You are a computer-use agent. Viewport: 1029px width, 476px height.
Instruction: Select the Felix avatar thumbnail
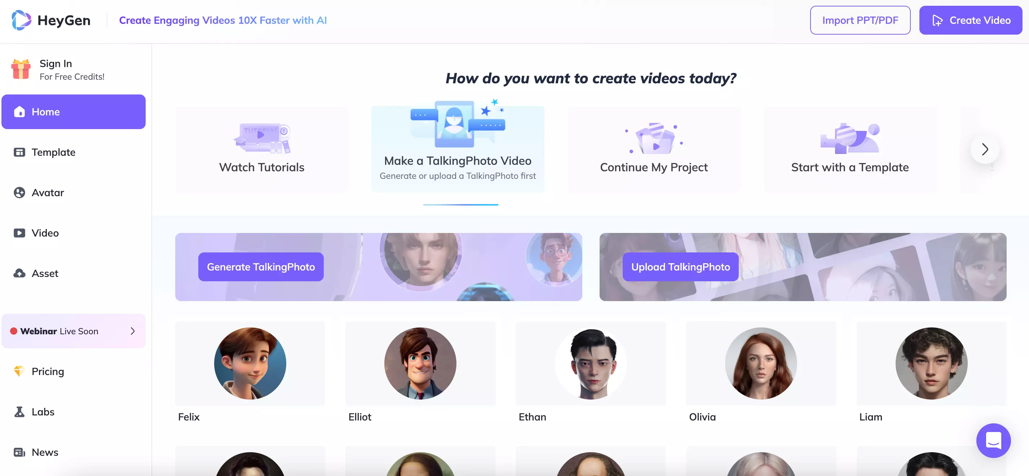(x=250, y=363)
